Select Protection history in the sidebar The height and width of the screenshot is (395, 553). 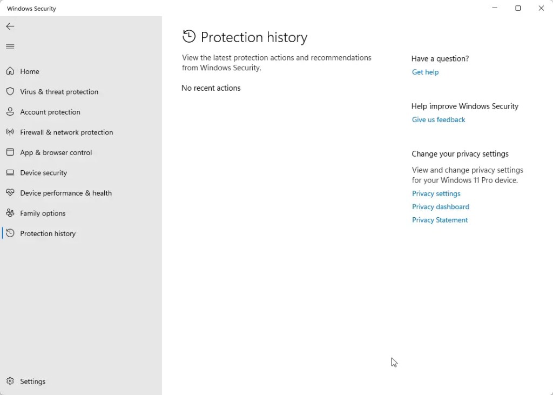click(48, 233)
